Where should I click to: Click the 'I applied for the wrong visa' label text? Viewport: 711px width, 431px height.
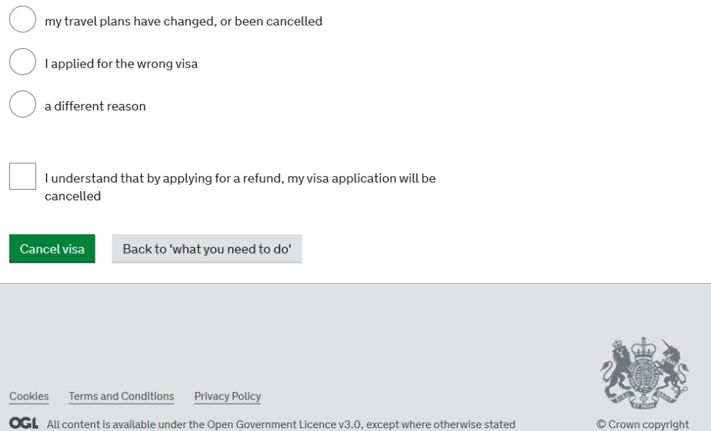121,63
